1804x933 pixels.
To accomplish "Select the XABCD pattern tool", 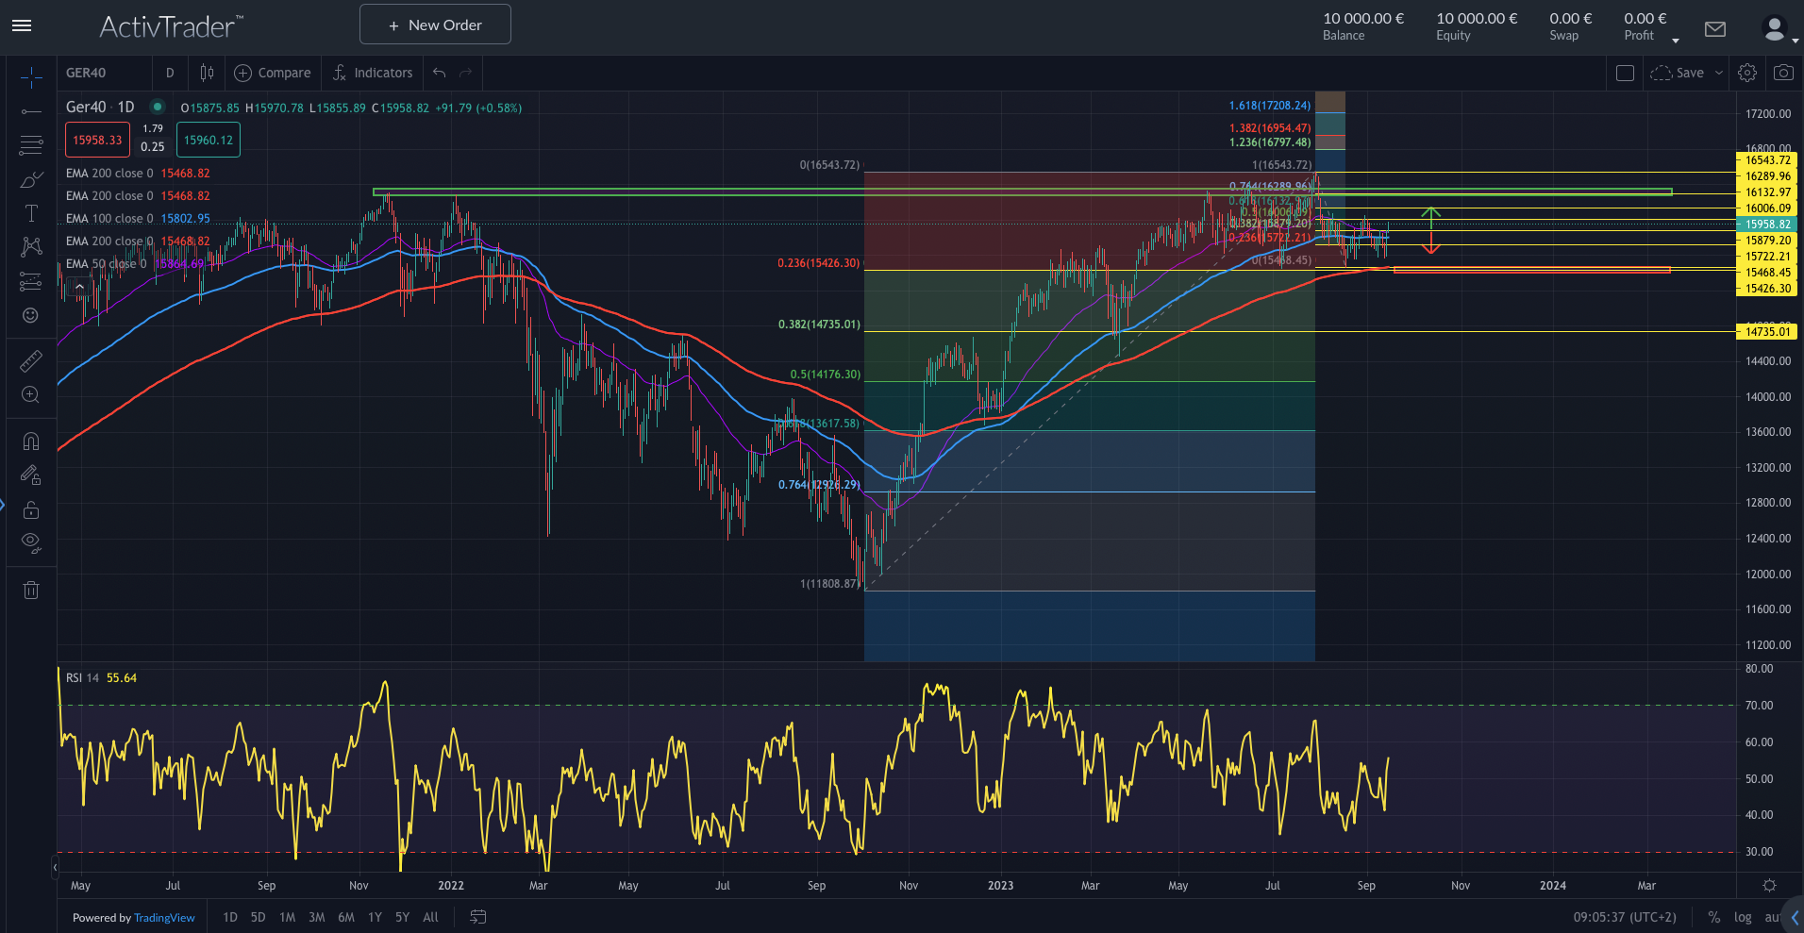I will coord(30,247).
